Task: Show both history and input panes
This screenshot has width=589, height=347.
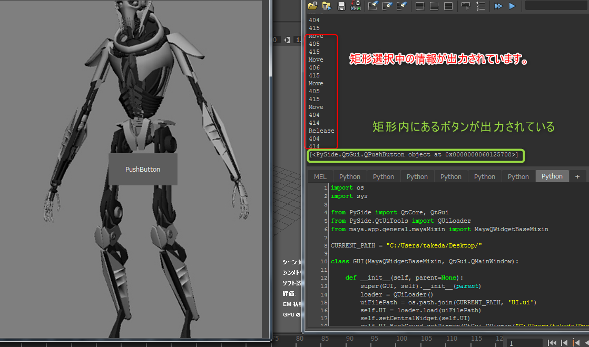Action: 448,6
